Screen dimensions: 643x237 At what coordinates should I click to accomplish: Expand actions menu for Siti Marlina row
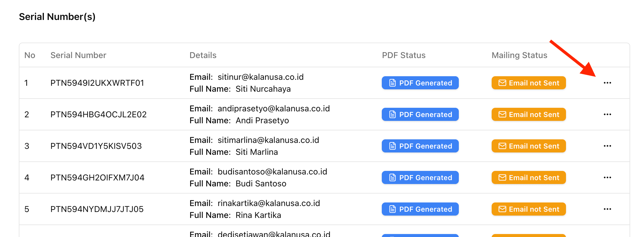tap(607, 146)
